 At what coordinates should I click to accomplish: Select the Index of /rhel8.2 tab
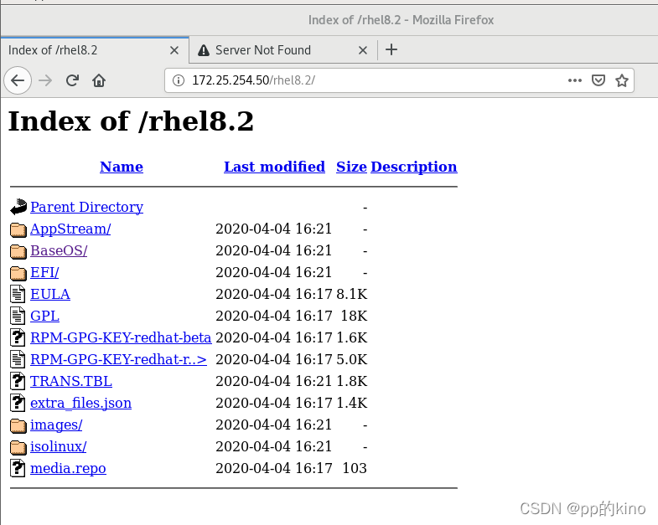click(x=95, y=50)
